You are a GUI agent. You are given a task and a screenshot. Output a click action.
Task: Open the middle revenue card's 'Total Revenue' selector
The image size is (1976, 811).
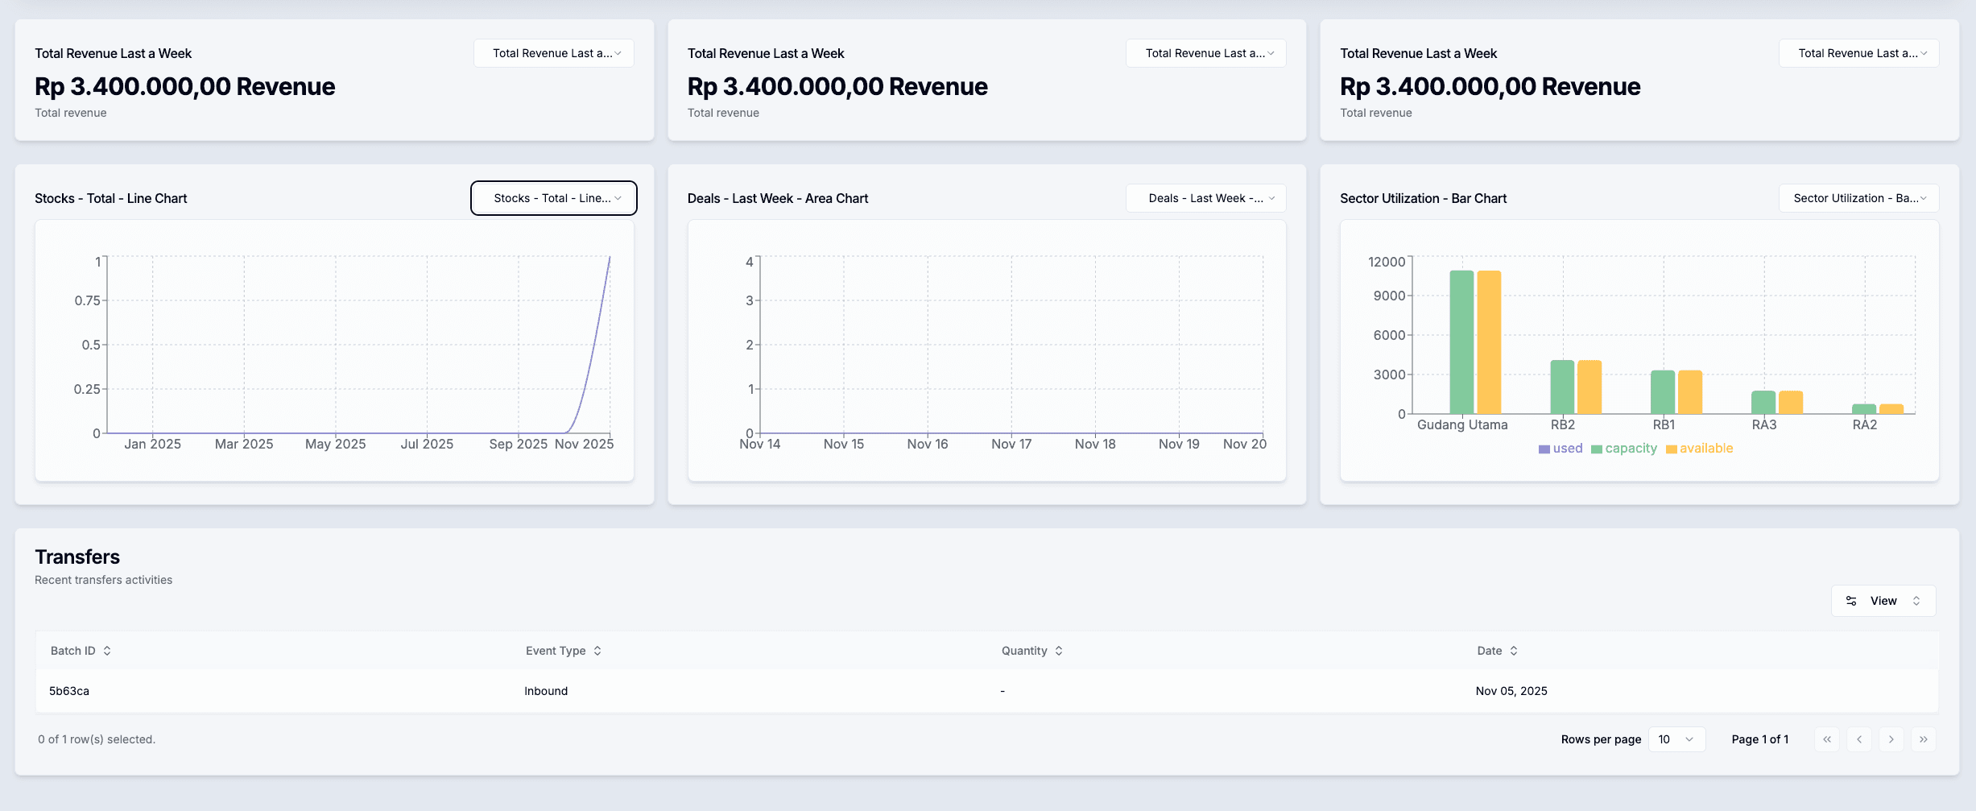1205,53
